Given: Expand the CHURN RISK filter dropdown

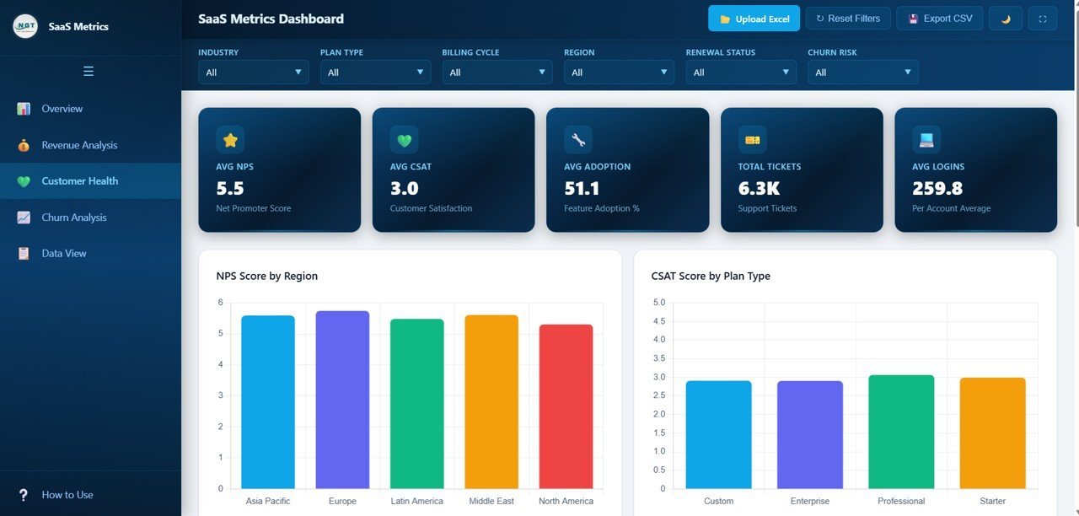Looking at the screenshot, I should (862, 72).
